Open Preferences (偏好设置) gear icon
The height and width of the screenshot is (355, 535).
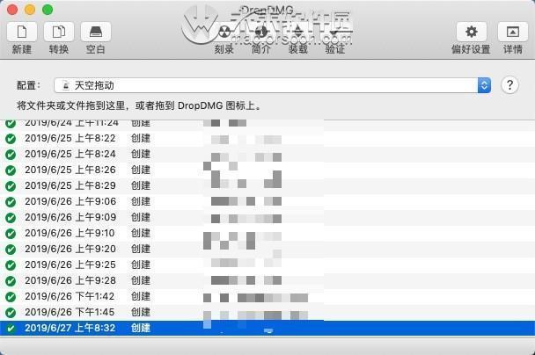pyautogui.click(x=472, y=32)
